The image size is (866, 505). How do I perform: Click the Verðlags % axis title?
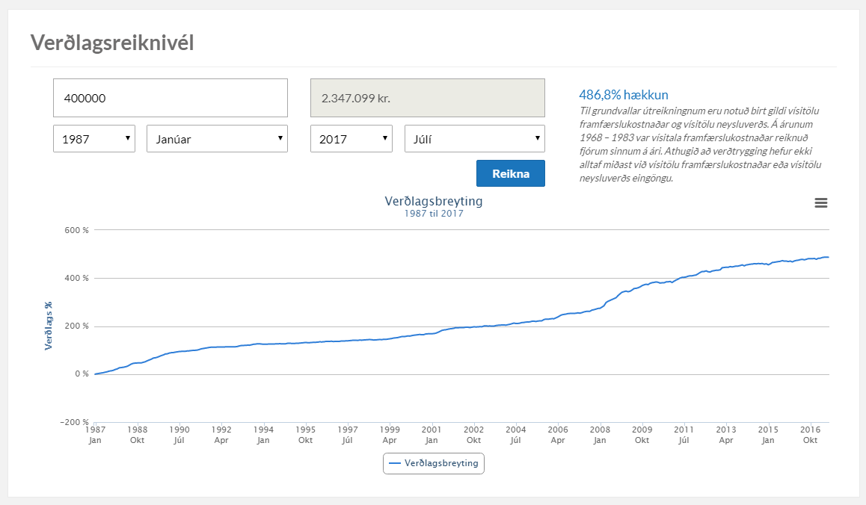[x=49, y=326]
